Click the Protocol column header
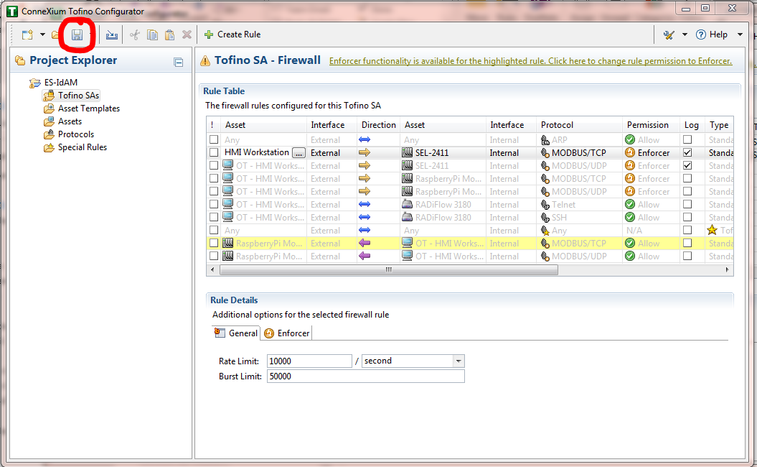The width and height of the screenshot is (757, 467). point(579,125)
